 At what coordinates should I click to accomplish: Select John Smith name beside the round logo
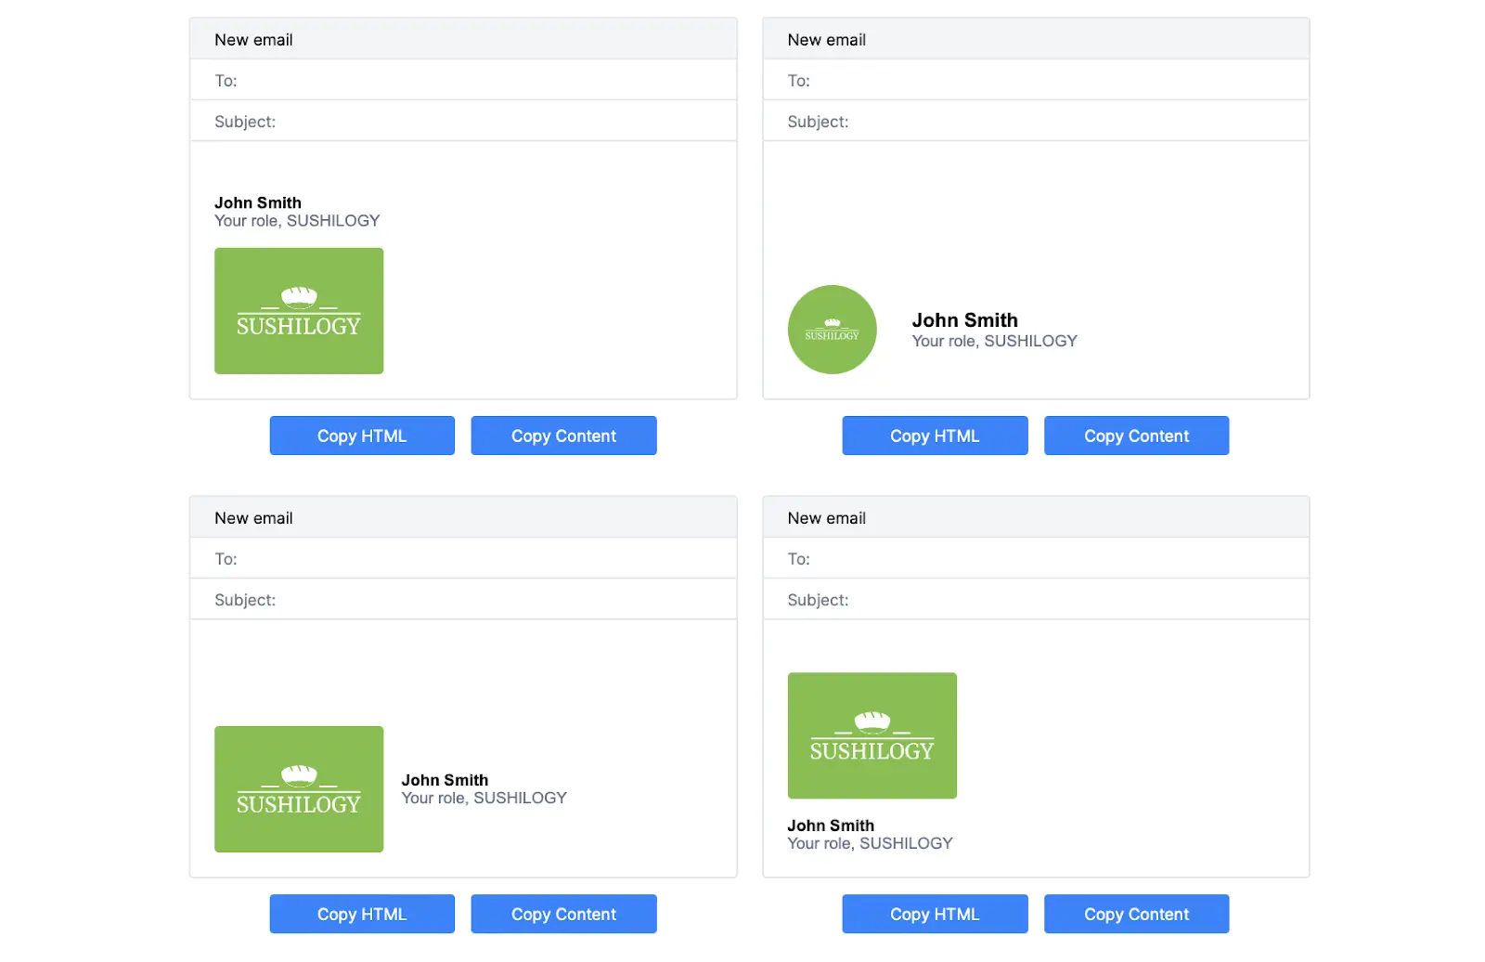click(964, 320)
